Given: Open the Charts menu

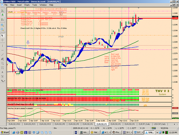Looking at the screenshot, I should point(27,5).
